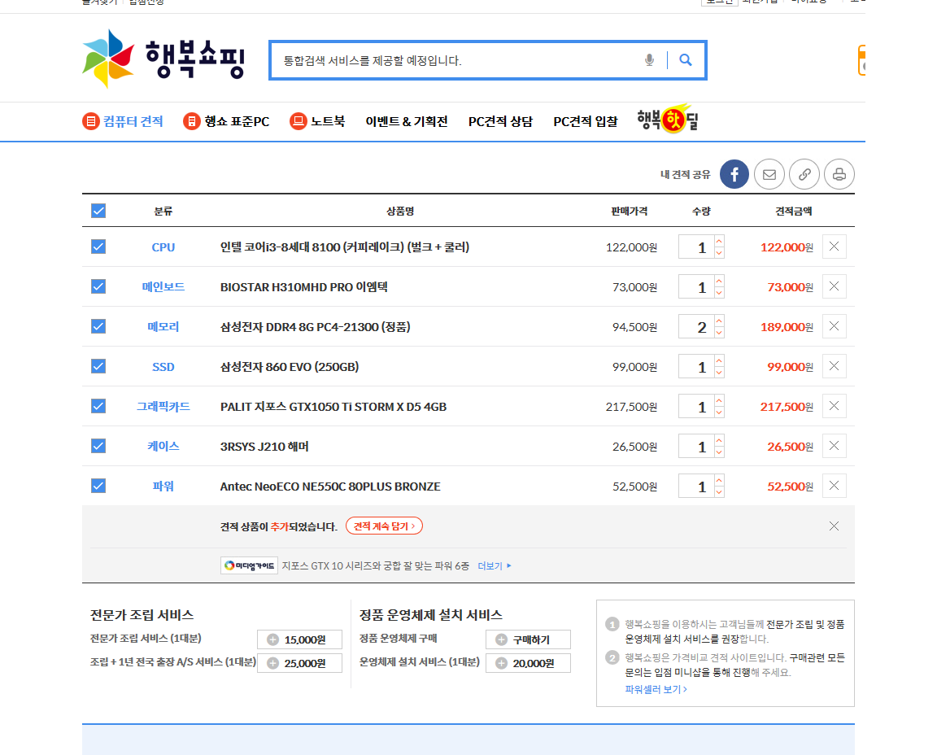Uncheck the CPU row checkbox
The width and height of the screenshot is (937, 755).
pos(98,247)
